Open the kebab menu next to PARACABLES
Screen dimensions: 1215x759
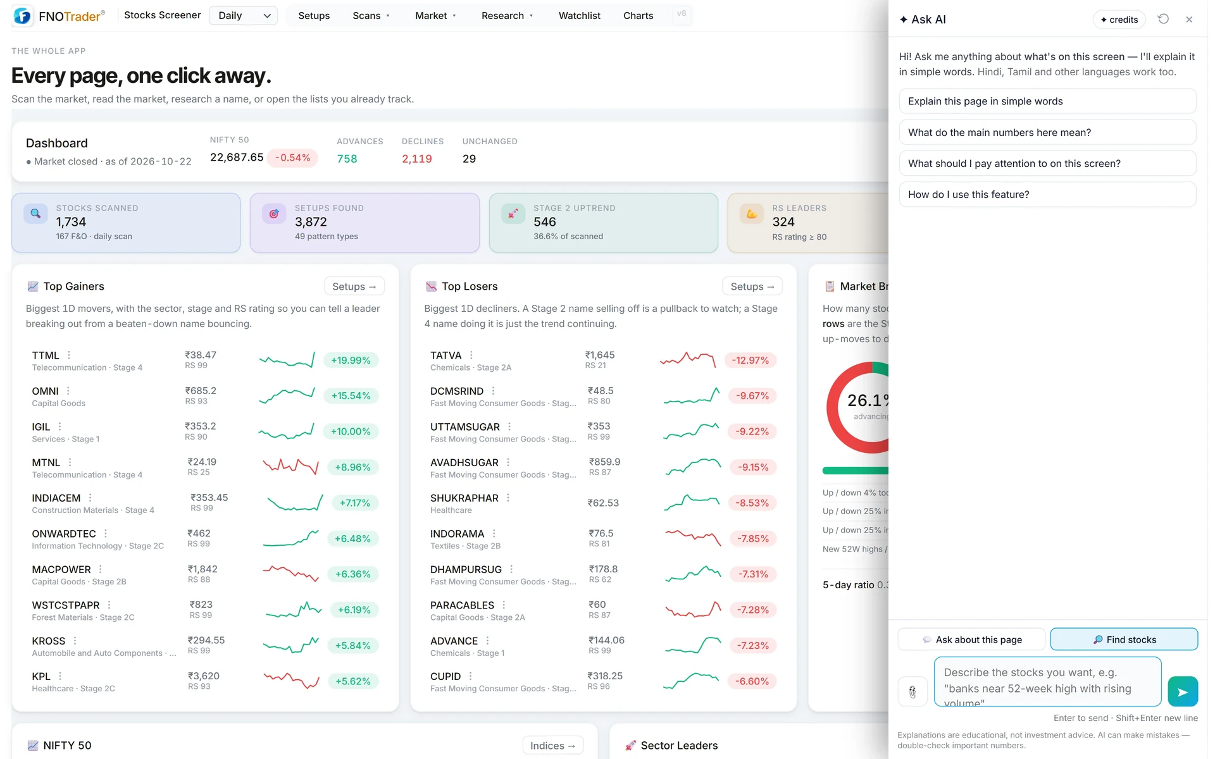504,605
